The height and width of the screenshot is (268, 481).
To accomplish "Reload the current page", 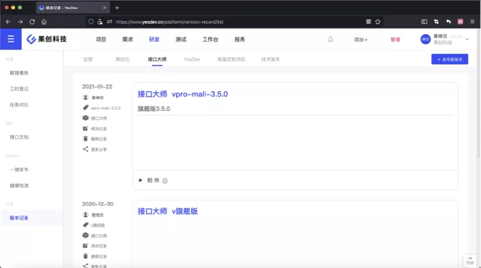I will coord(32,22).
